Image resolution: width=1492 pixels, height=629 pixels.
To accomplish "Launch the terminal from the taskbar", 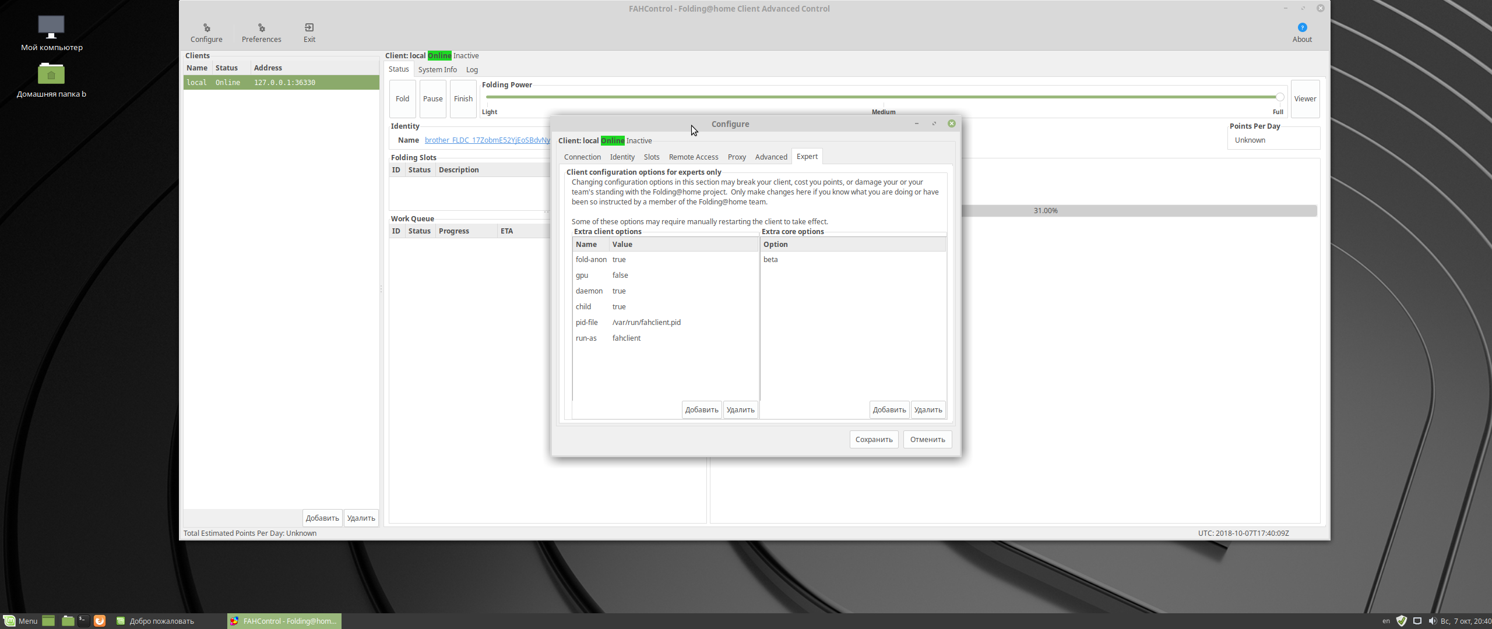I will 84,621.
